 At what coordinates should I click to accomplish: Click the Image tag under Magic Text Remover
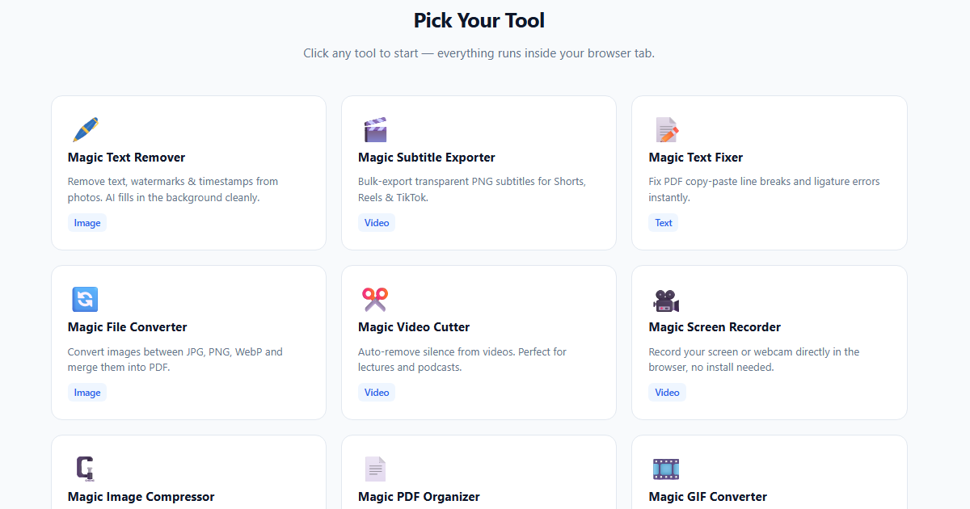(x=87, y=223)
